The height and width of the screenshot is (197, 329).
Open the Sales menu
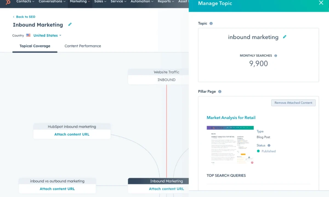[100, 2]
